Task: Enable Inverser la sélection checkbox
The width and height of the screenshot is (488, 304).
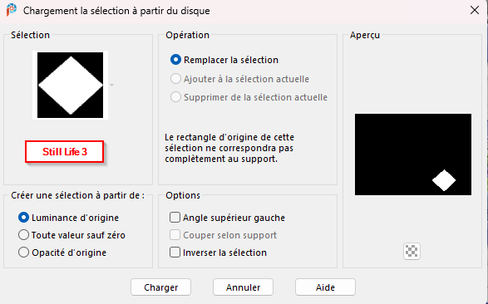Action: coord(175,253)
